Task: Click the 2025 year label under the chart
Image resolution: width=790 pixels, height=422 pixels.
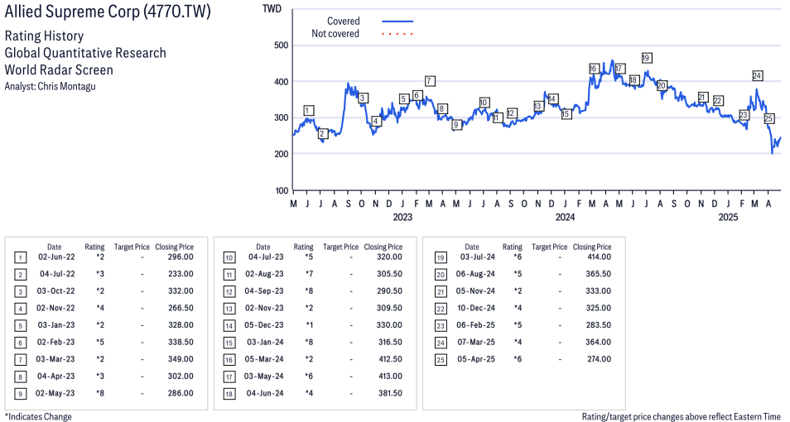Action: 728,217
